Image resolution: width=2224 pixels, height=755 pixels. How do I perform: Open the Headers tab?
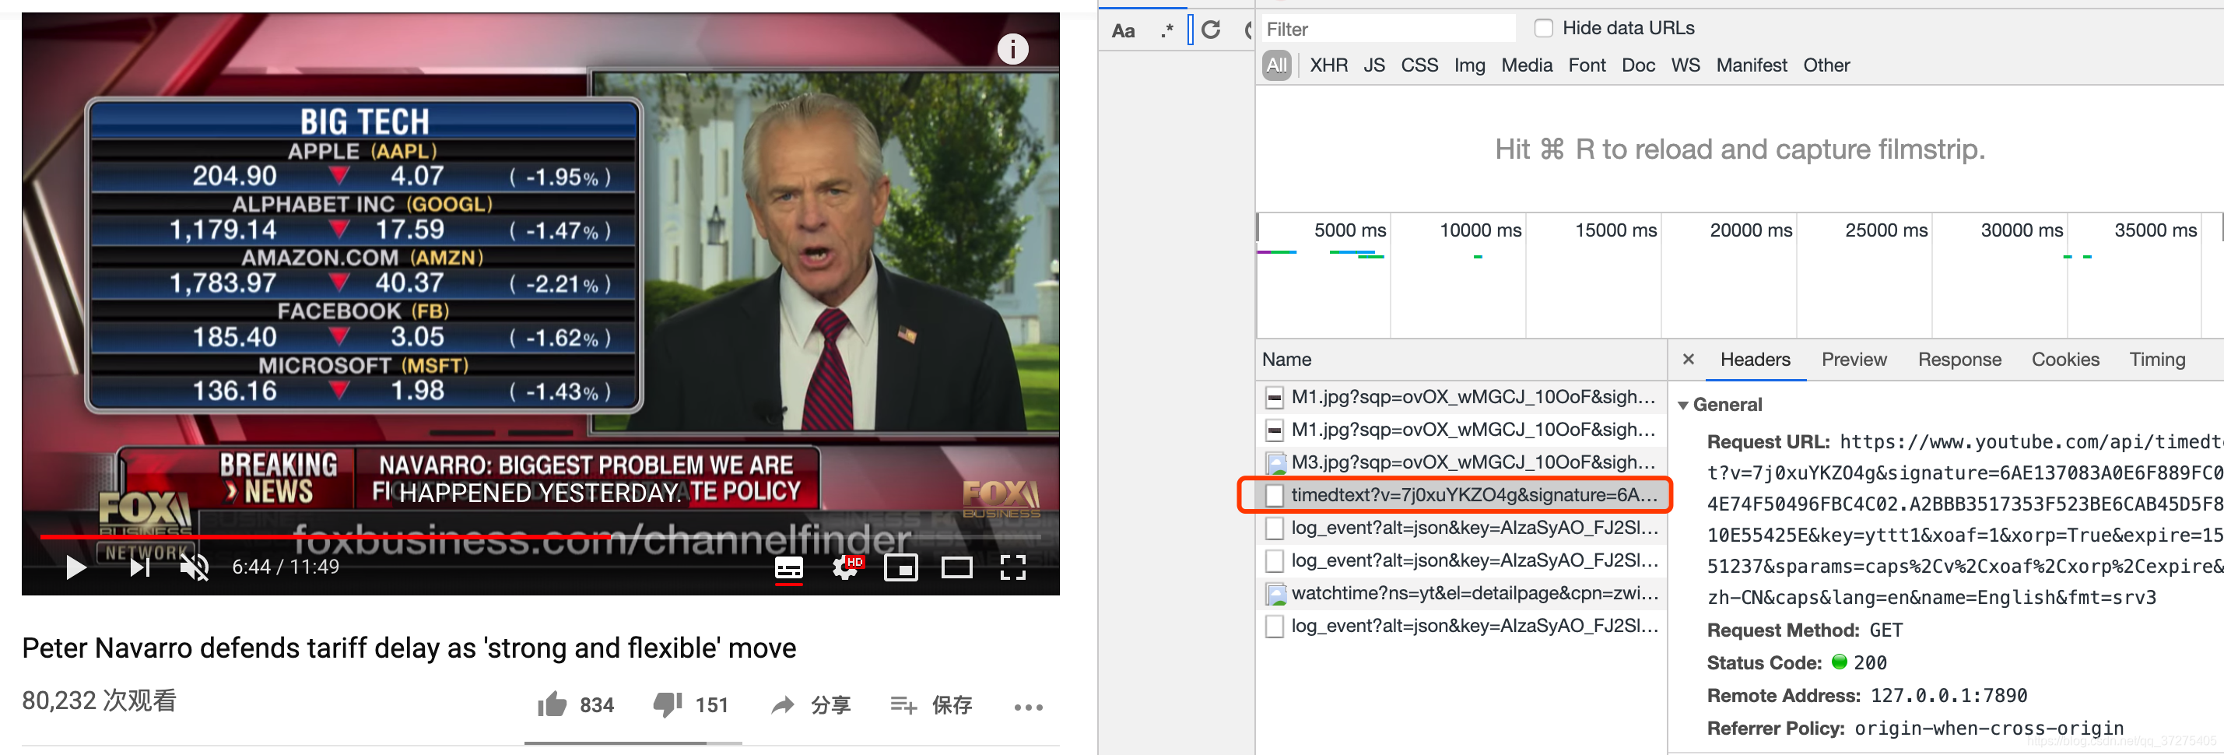click(x=1754, y=360)
